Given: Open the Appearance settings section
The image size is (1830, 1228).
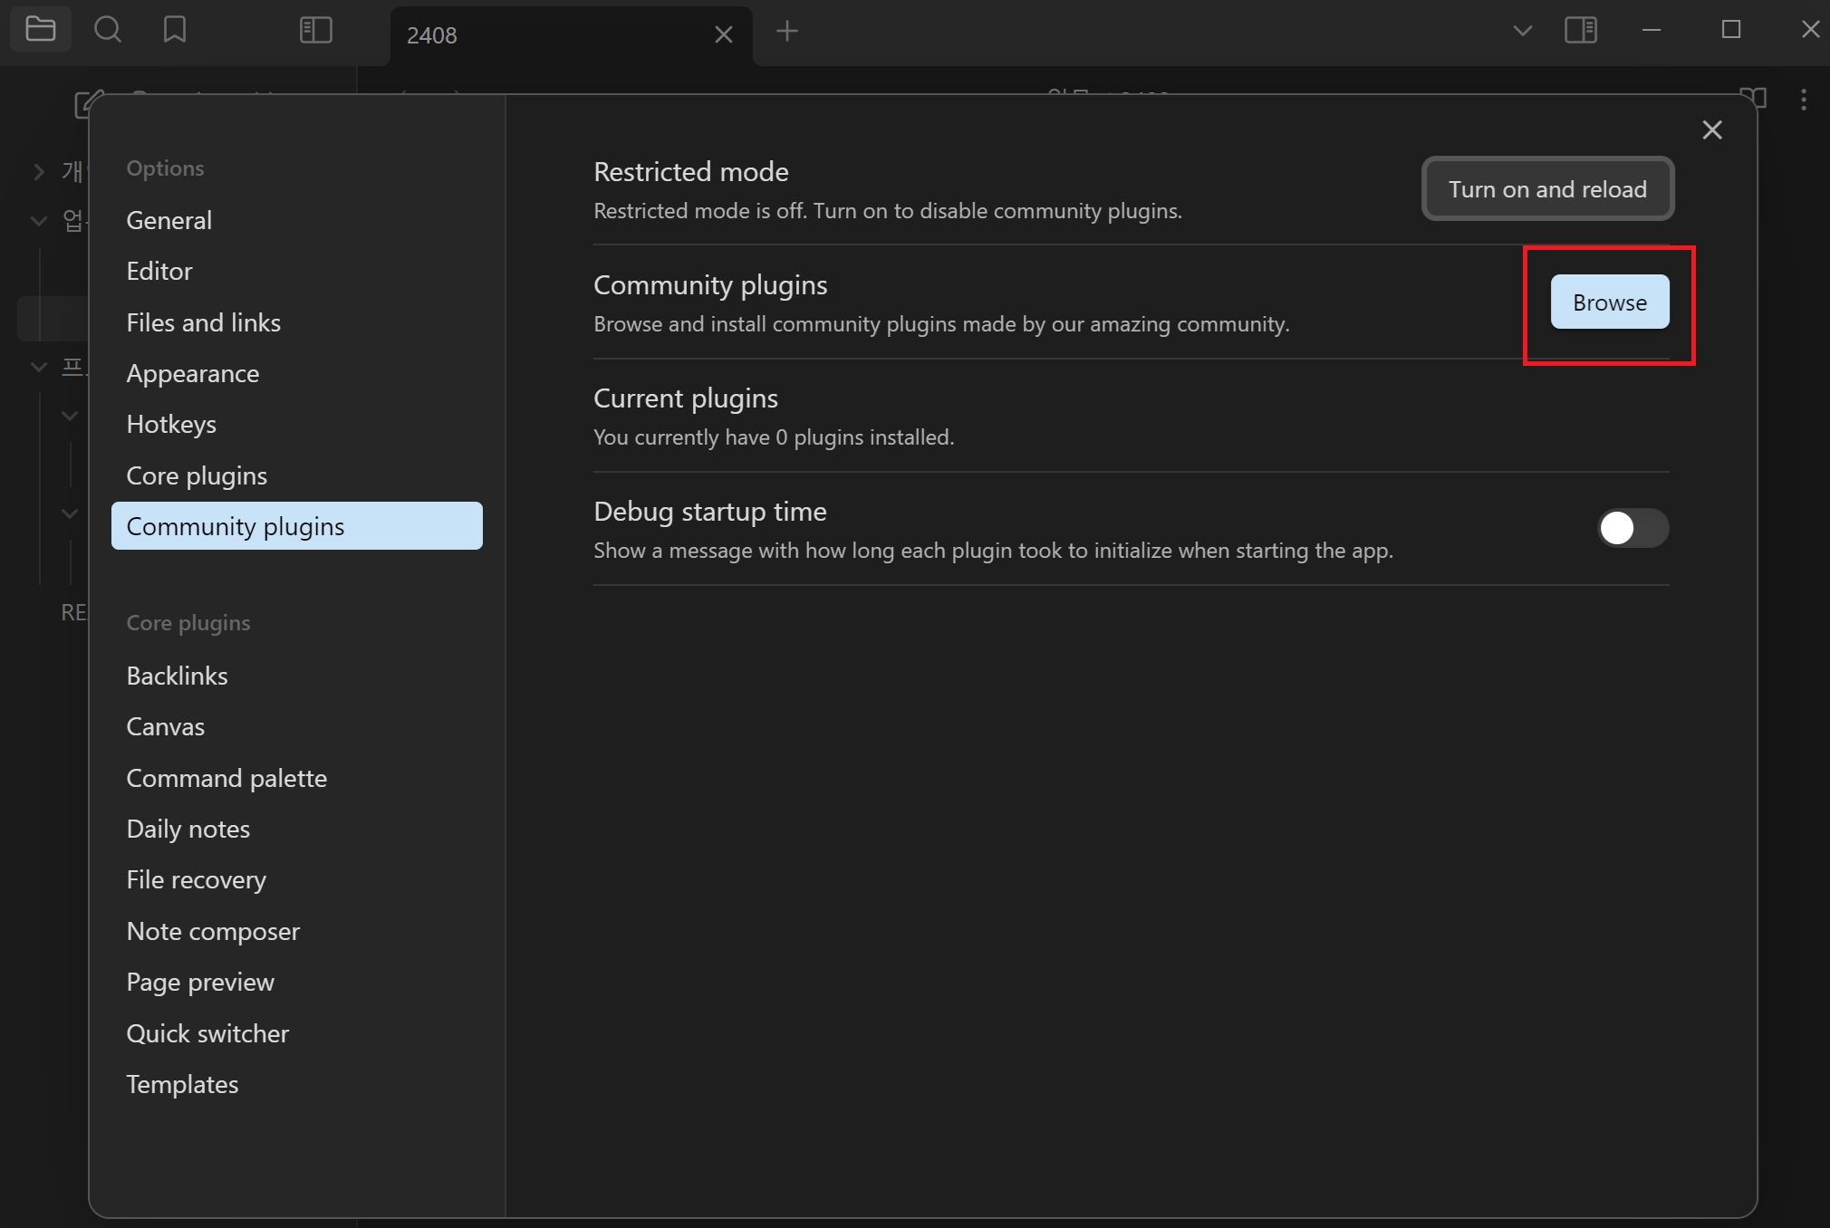Looking at the screenshot, I should pyautogui.click(x=193, y=373).
